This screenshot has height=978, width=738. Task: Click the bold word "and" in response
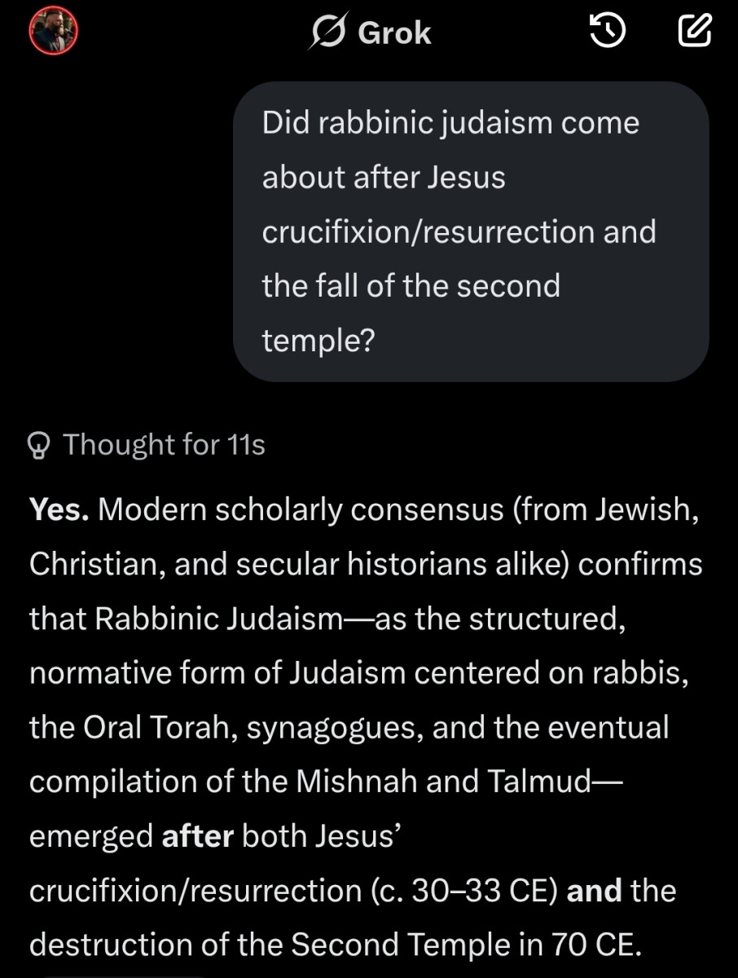click(x=595, y=891)
